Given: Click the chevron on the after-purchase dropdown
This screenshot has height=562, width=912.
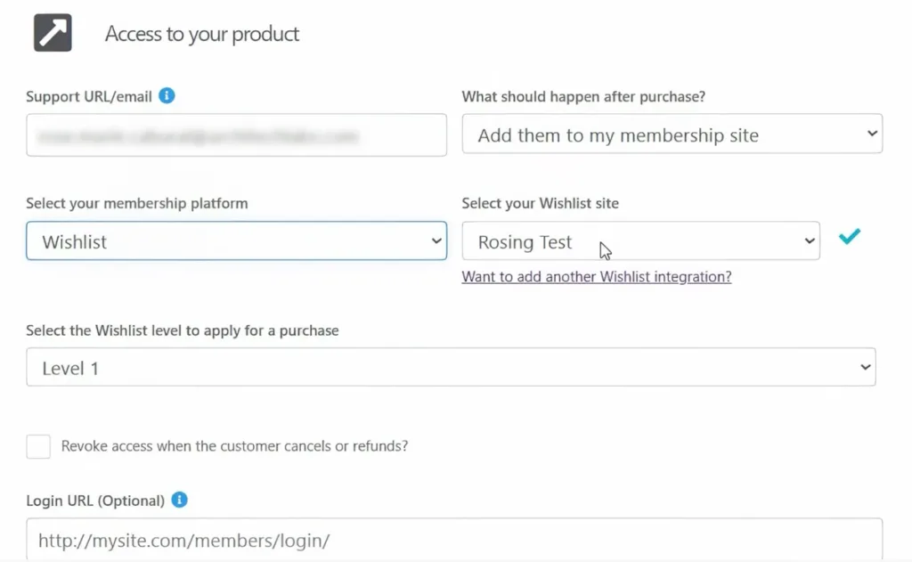Looking at the screenshot, I should coord(873,134).
